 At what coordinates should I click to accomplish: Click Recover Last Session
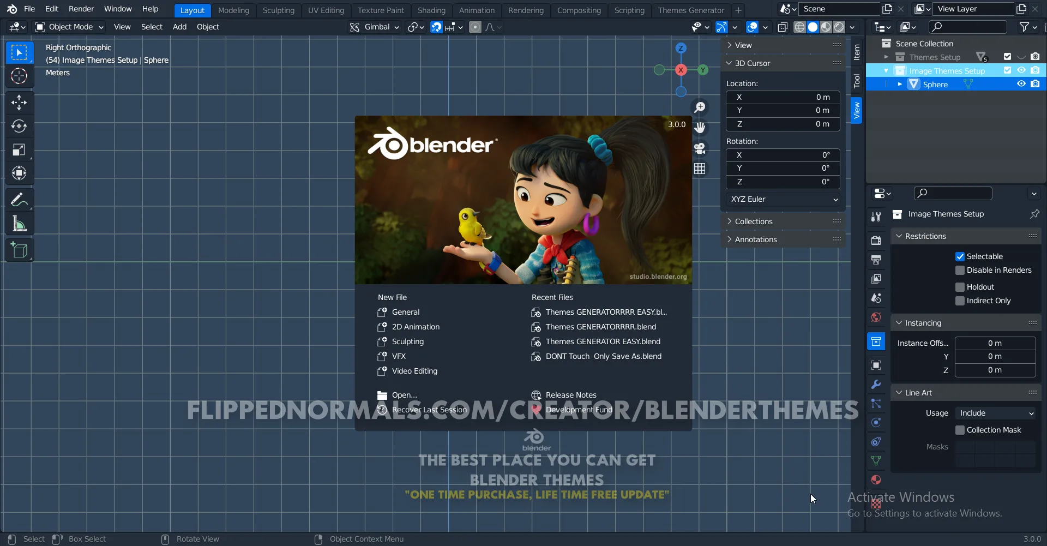point(429,410)
